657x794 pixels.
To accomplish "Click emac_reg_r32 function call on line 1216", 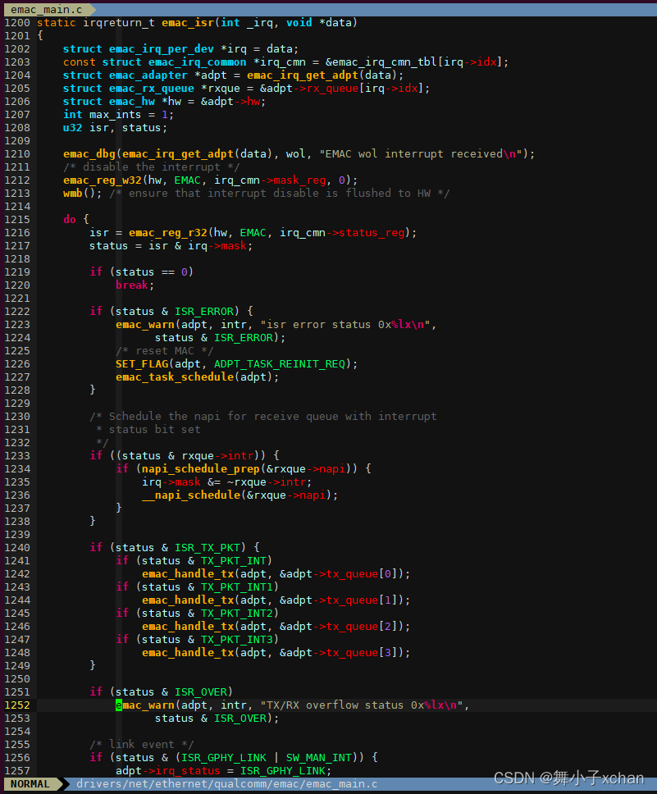I will tap(168, 233).
